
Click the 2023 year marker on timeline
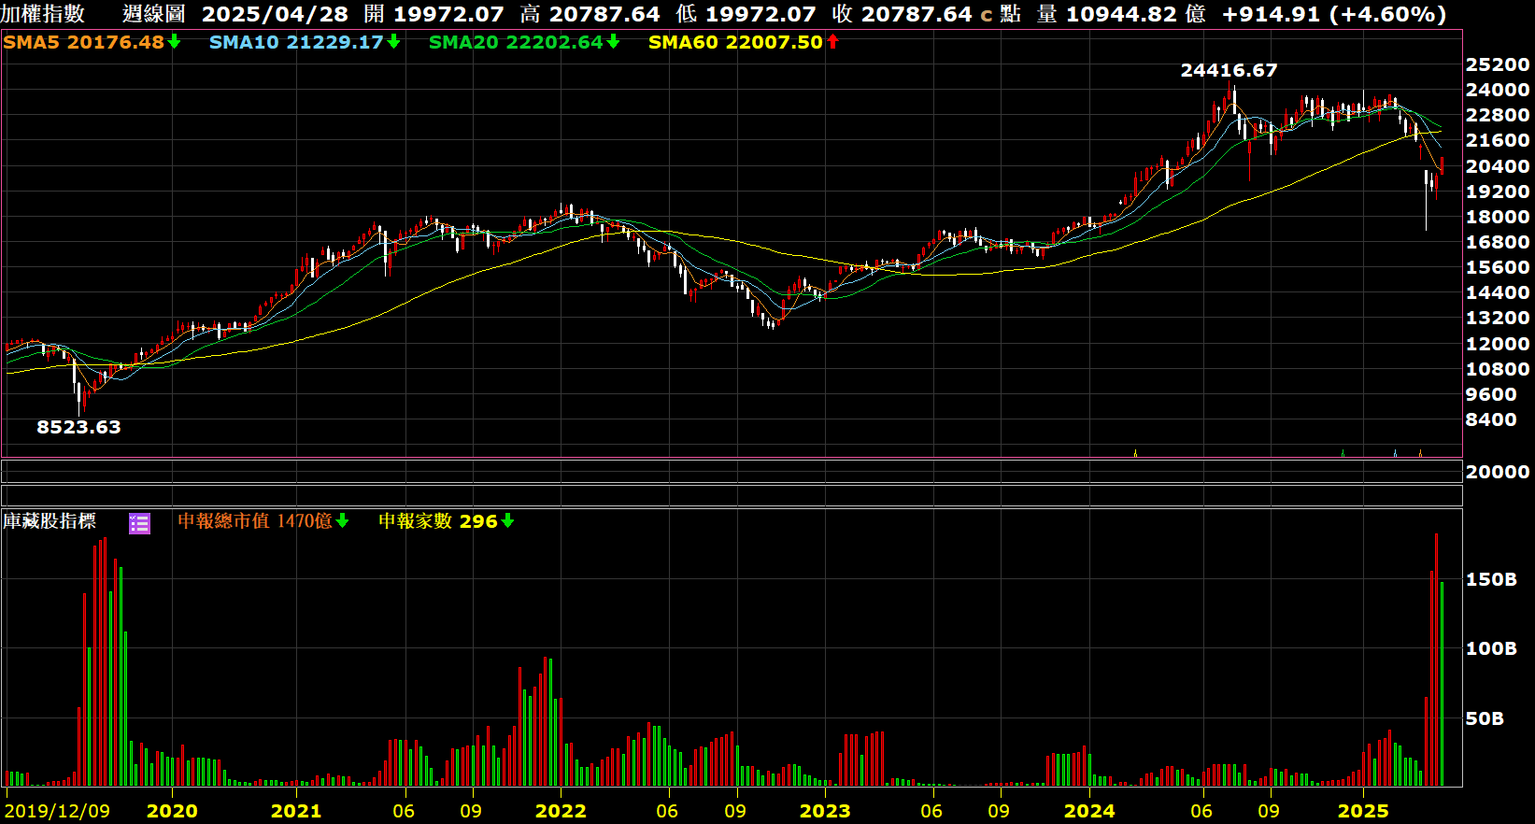pyautogui.click(x=825, y=811)
